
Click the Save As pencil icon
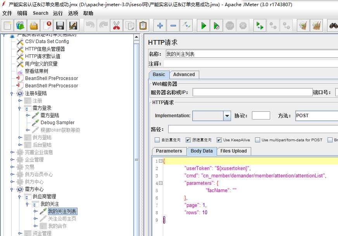click(x=73, y=26)
